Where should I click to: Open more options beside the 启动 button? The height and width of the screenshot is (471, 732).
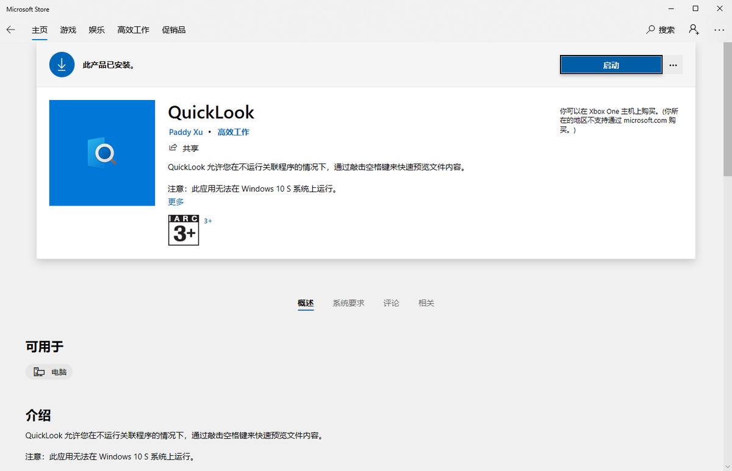tap(673, 64)
